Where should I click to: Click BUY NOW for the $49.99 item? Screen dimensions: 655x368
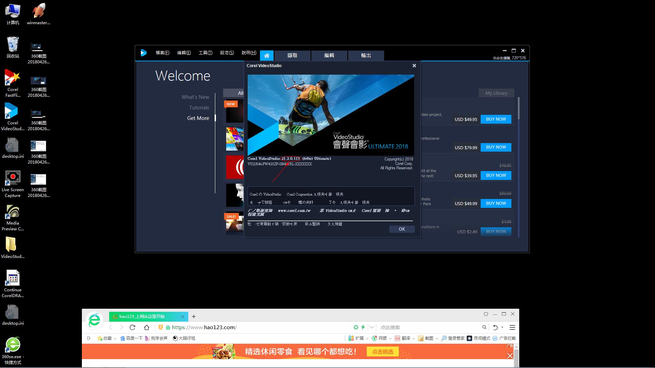[496, 203]
